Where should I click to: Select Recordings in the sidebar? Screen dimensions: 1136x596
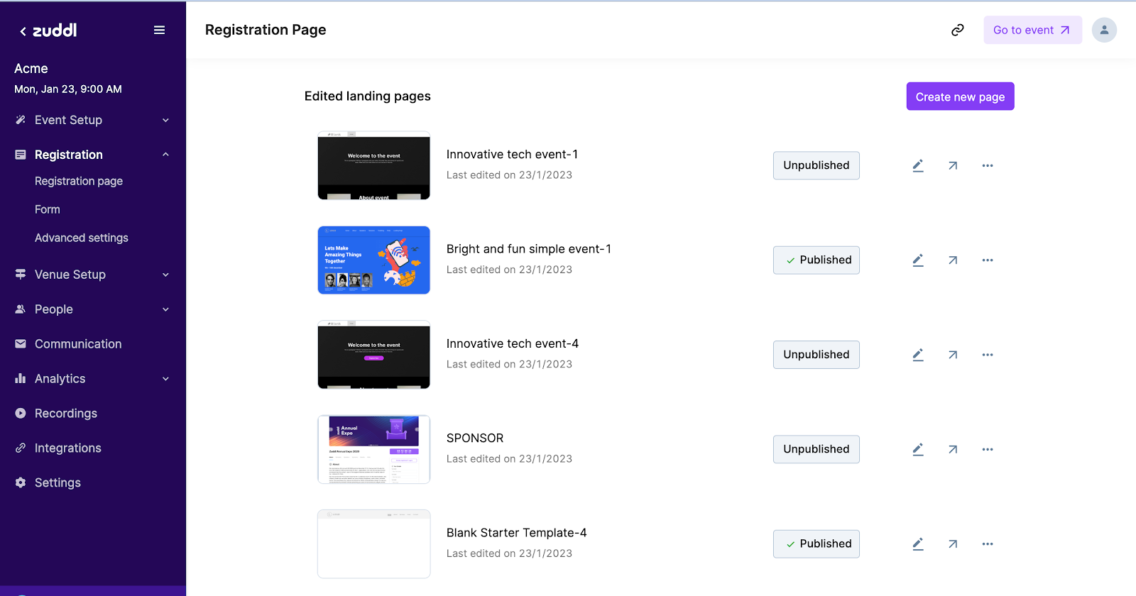[x=66, y=414]
